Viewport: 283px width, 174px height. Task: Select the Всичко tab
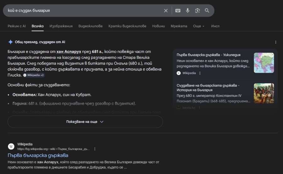coord(37,26)
